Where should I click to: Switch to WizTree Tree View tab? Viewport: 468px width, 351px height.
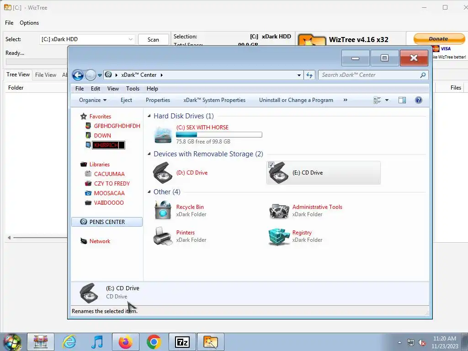(18, 74)
